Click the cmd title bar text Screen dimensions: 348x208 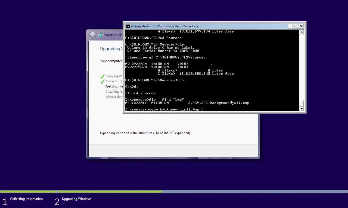[164, 26]
